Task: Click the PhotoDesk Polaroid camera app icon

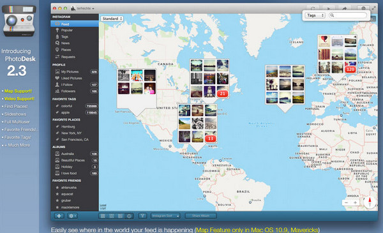Action: (x=19, y=21)
